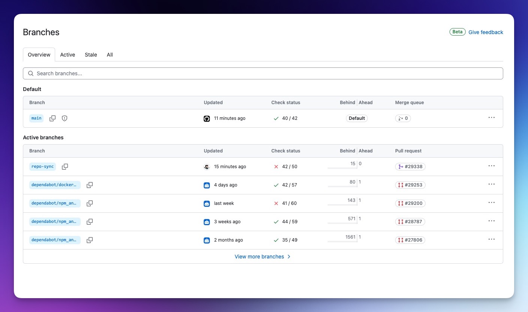Click the passed check icon next to 44 / 59
This screenshot has height=312, width=528.
[x=276, y=222]
